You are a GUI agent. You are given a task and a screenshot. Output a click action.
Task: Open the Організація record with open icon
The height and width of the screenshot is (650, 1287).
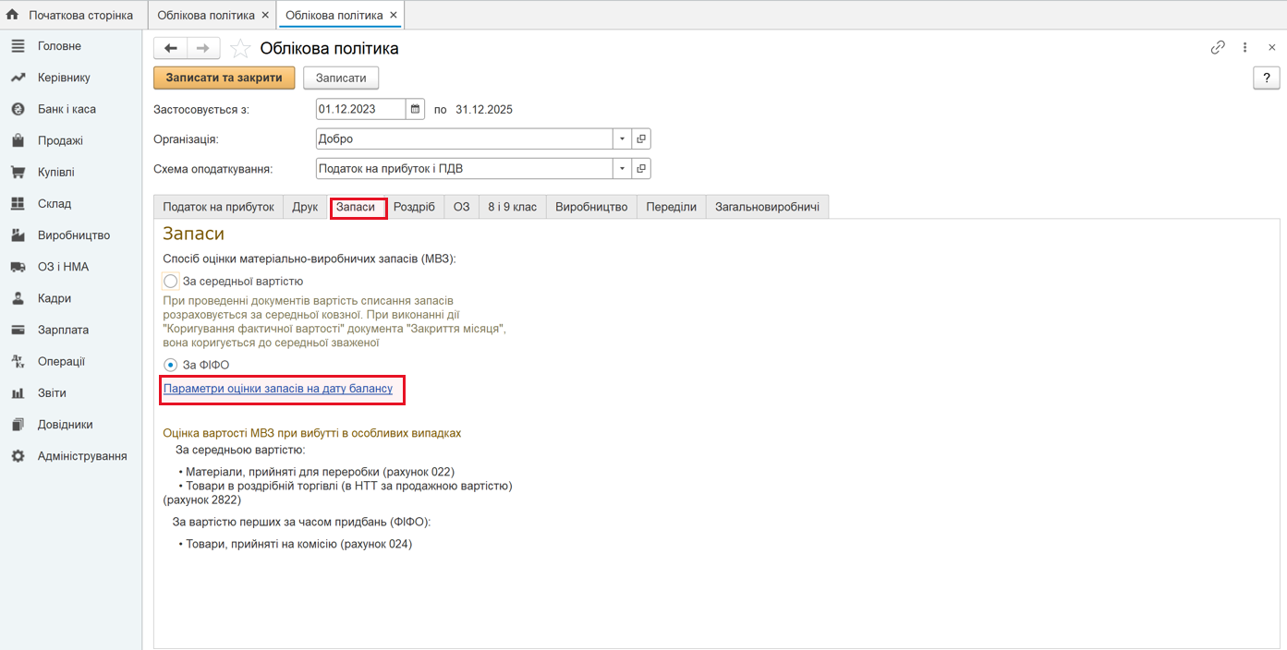coord(642,138)
